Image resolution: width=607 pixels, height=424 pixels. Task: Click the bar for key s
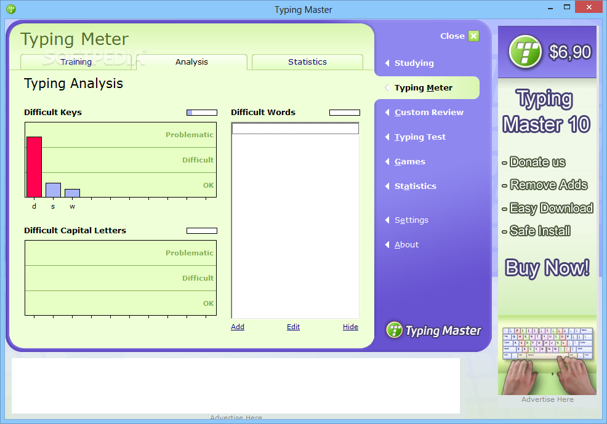tap(53, 190)
